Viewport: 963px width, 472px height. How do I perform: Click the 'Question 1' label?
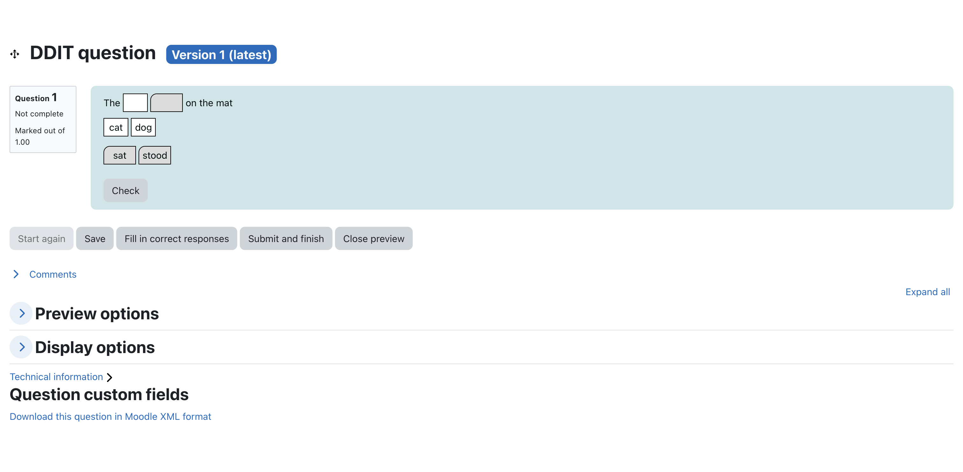click(36, 98)
